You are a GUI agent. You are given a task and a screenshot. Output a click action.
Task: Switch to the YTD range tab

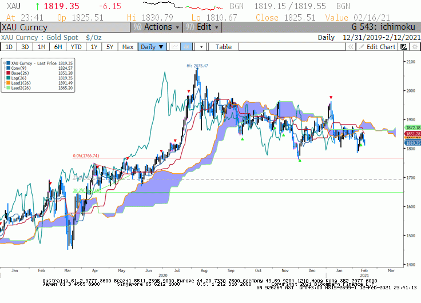pyautogui.click(x=76, y=47)
